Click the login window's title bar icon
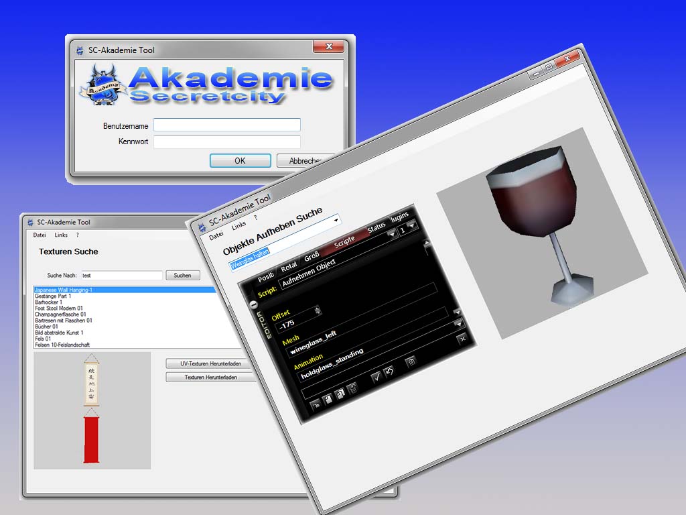686x515 pixels. [80, 50]
